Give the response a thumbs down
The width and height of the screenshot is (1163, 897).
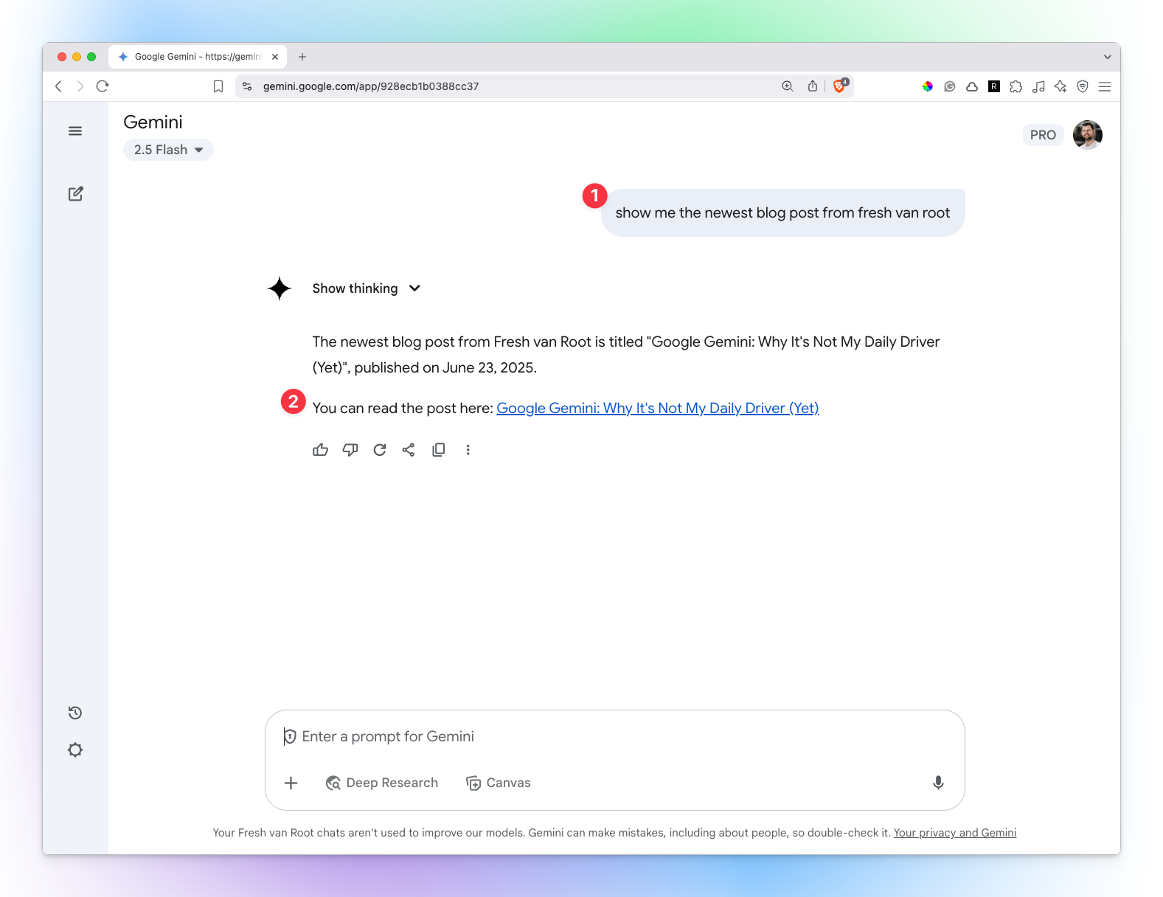pos(350,450)
